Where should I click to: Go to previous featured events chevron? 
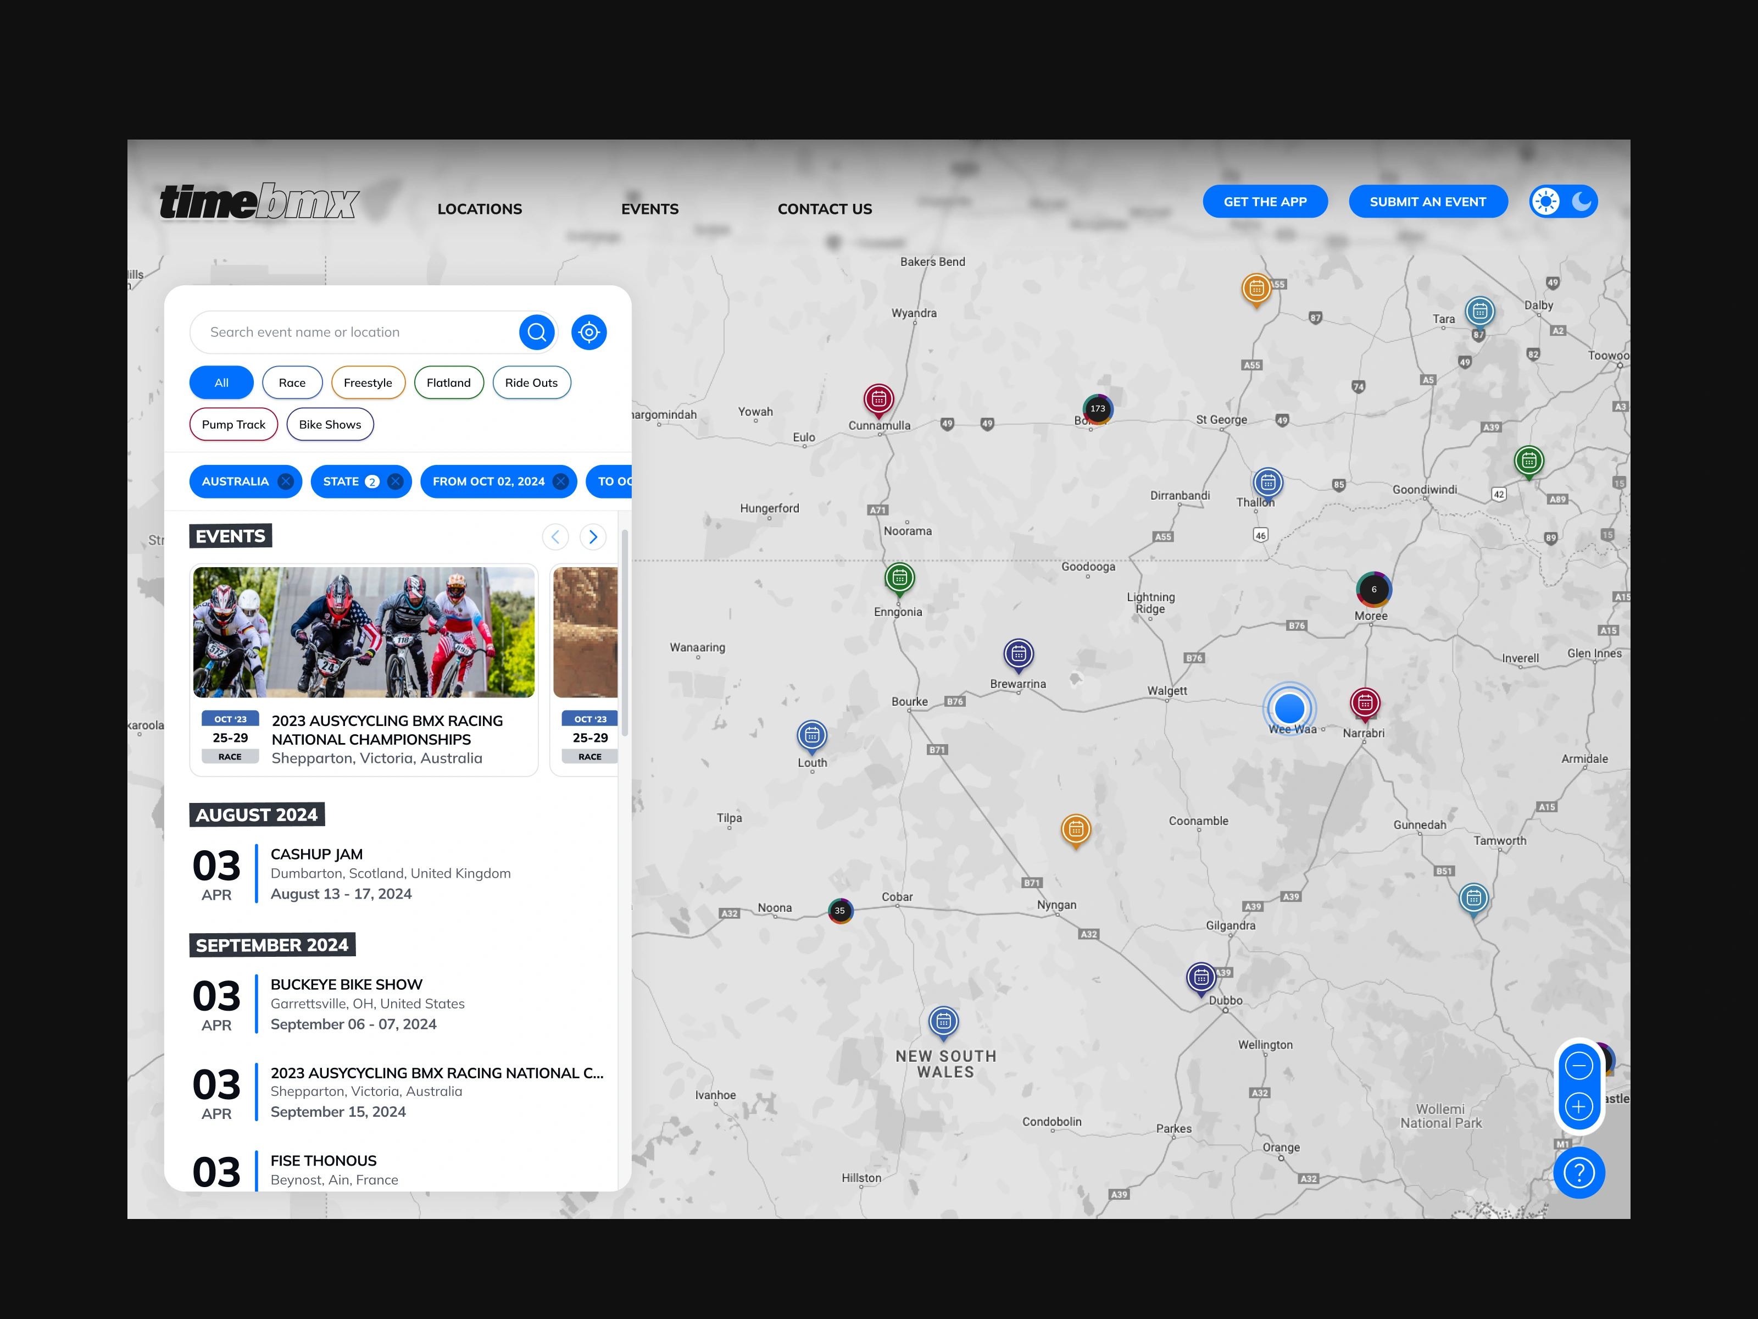coord(555,536)
